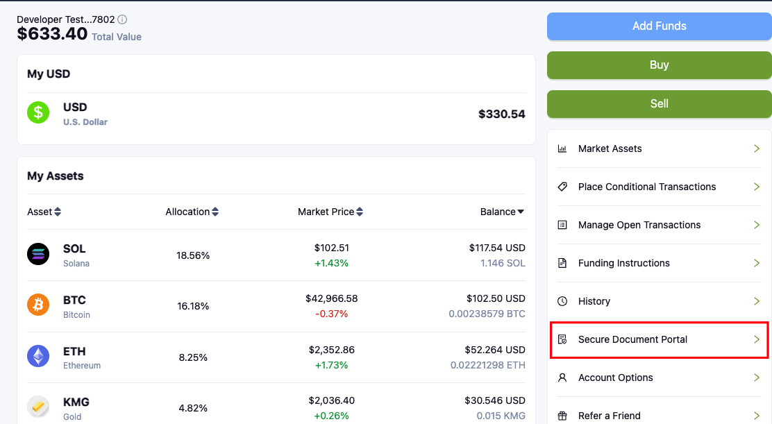Click the Market Assets chart icon
Image resolution: width=772 pixels, height=424 pixels.
point(563,149)
